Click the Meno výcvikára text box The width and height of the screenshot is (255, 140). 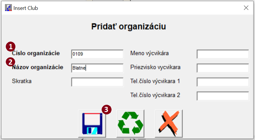click(x=223, y=54)
